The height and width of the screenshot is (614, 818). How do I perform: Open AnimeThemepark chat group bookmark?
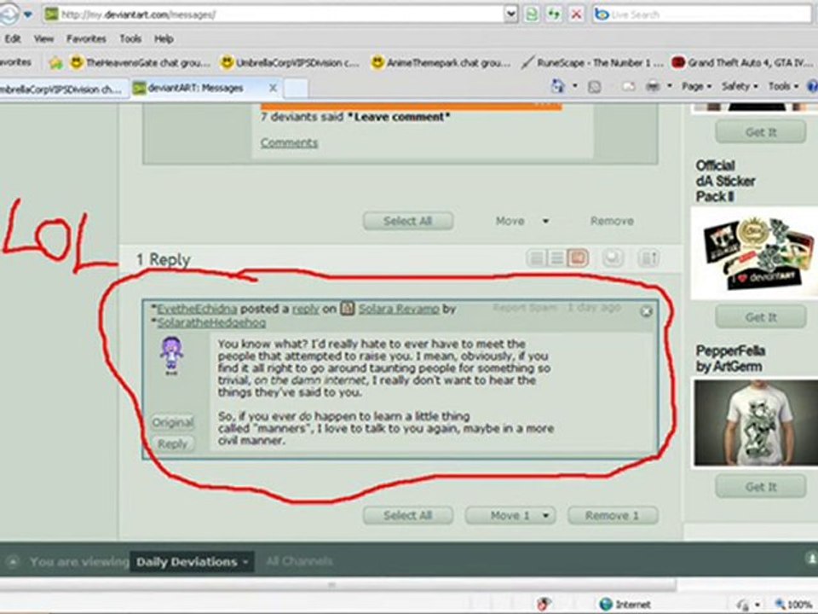tap(441, 62)
